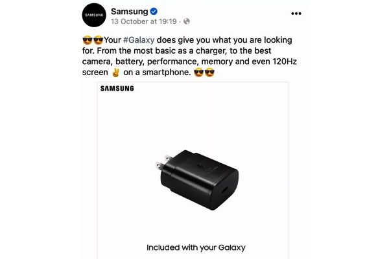
Task: Click the victory hand emoji
Action: point(115,73)
